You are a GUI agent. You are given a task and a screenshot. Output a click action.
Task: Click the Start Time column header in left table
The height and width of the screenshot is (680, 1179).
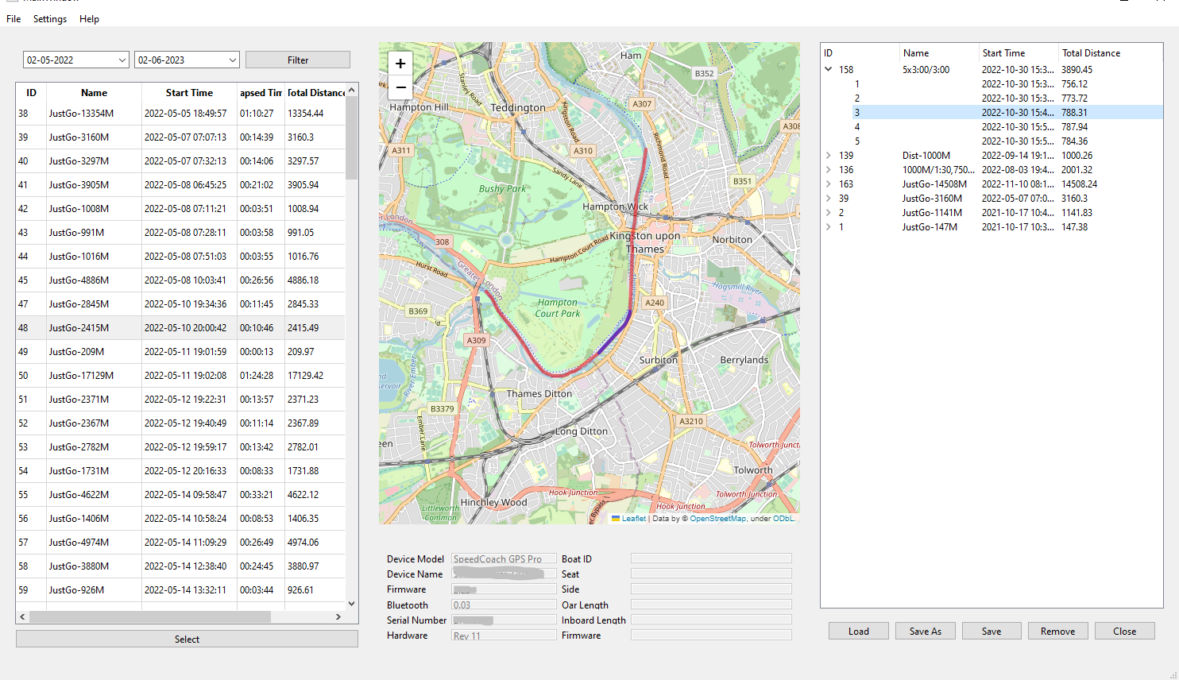[x=189, y=92]
